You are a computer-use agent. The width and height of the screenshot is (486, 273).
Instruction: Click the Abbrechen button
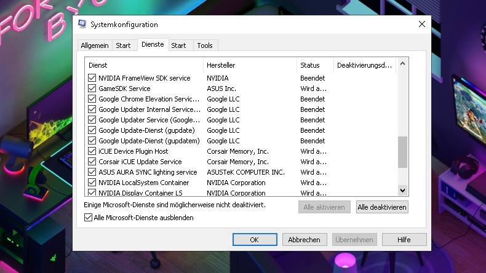(305, 240)
